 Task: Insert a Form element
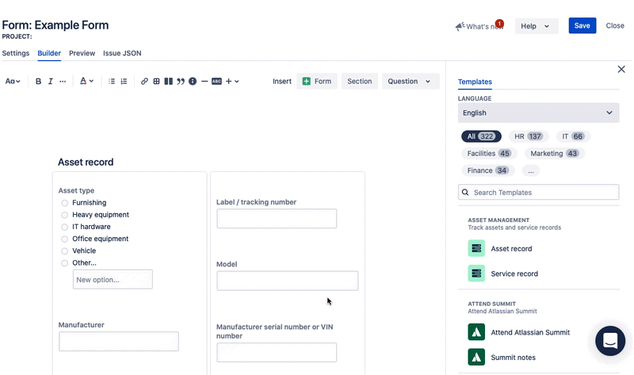[317, 82]
